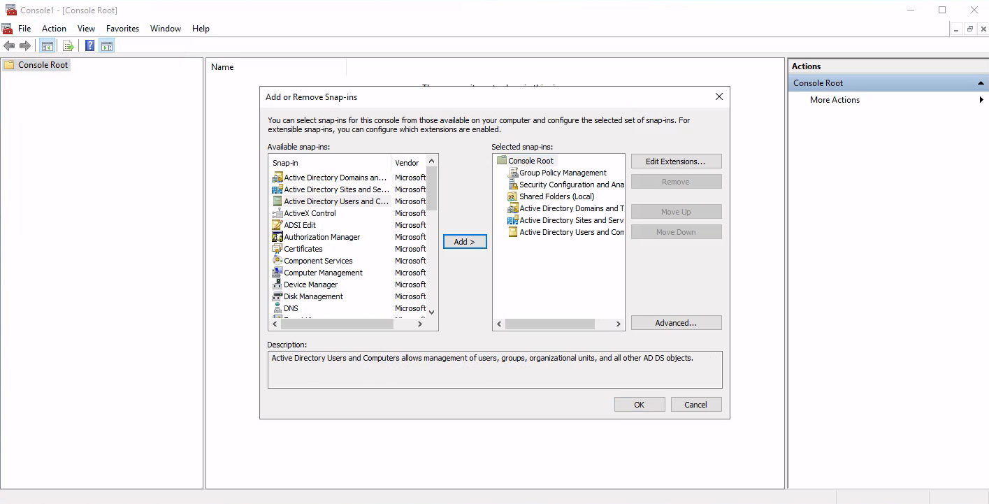The width and height of the screenshot is (989, 504).
Task: Select Disk Management snap-in icon
Action: (277, 296)
